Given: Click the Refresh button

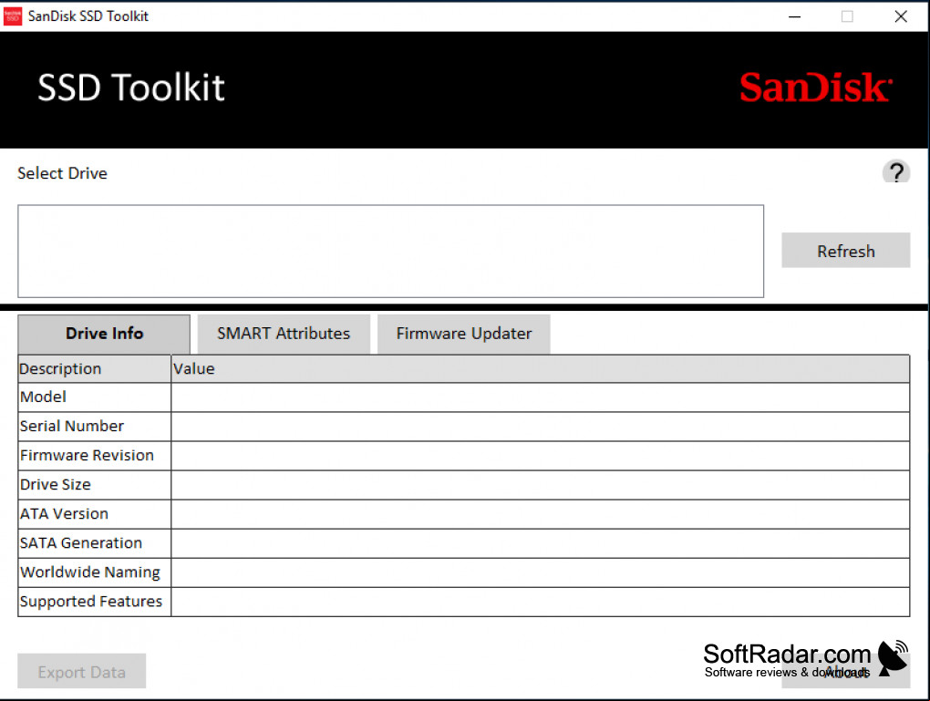Looking at the screenshot, I should pos(845,251).
